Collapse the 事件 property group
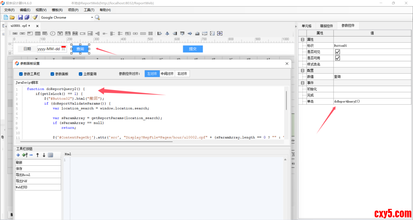The height and width of the screenshot is (220, 413). (302, 83)
